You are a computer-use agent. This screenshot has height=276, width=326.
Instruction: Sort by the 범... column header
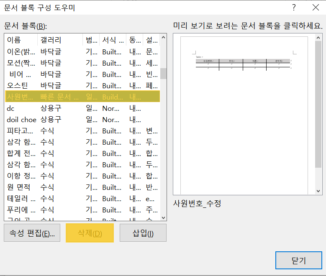coord(91,40)
